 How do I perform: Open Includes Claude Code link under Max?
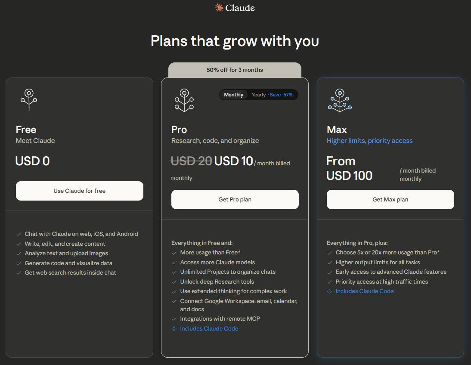pyautogui.click(x=364, y=291)
